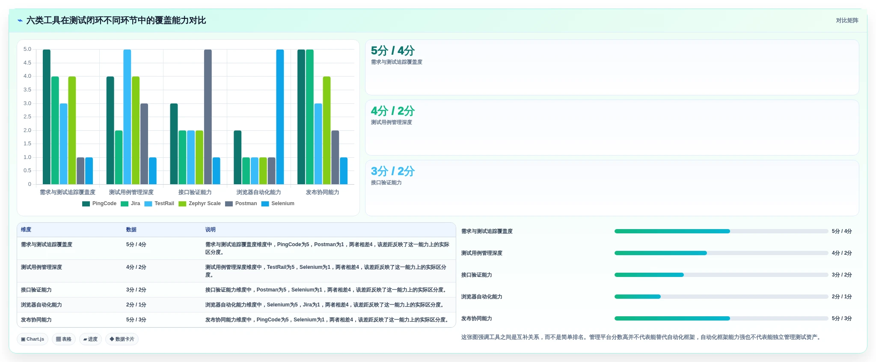The image size is (876, 362).
Task: Toggle the Zephyr Scale legend entry
Action: [199, 204]
